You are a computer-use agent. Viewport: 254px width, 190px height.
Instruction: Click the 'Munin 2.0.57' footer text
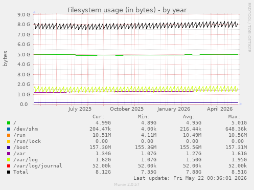[127, 184]
